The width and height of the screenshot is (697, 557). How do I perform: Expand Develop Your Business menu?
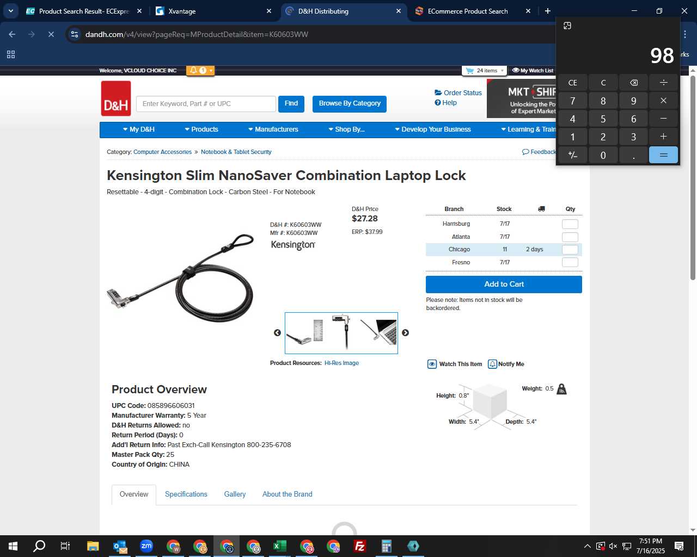point(433,129)
